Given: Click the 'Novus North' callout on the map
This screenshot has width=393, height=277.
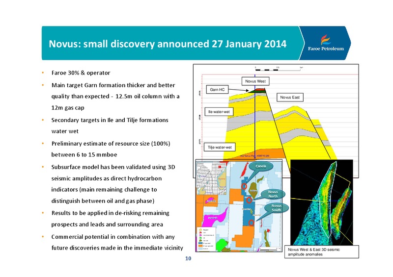Looking at the screenshot, I should tap(273, 194).
